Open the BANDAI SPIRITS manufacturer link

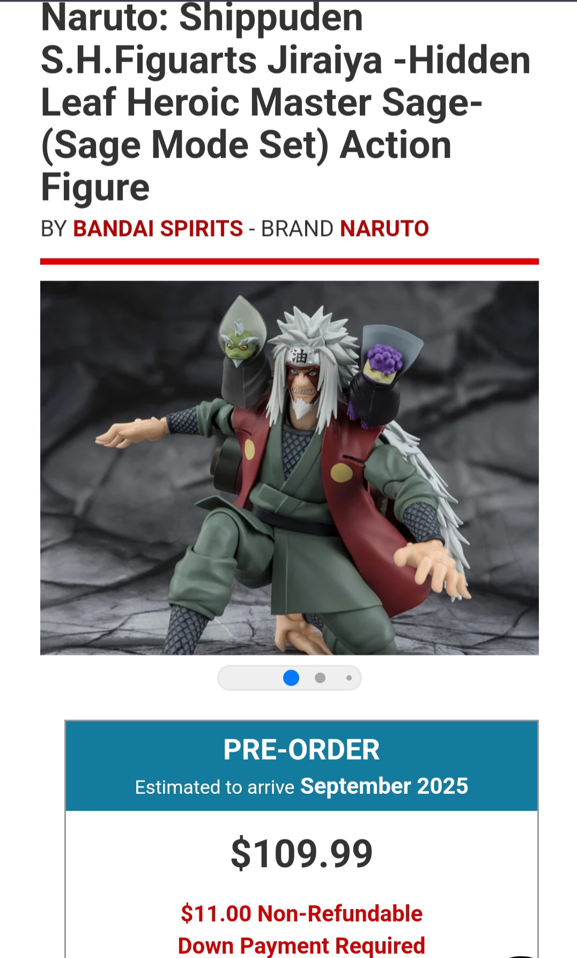pos(158,229)
